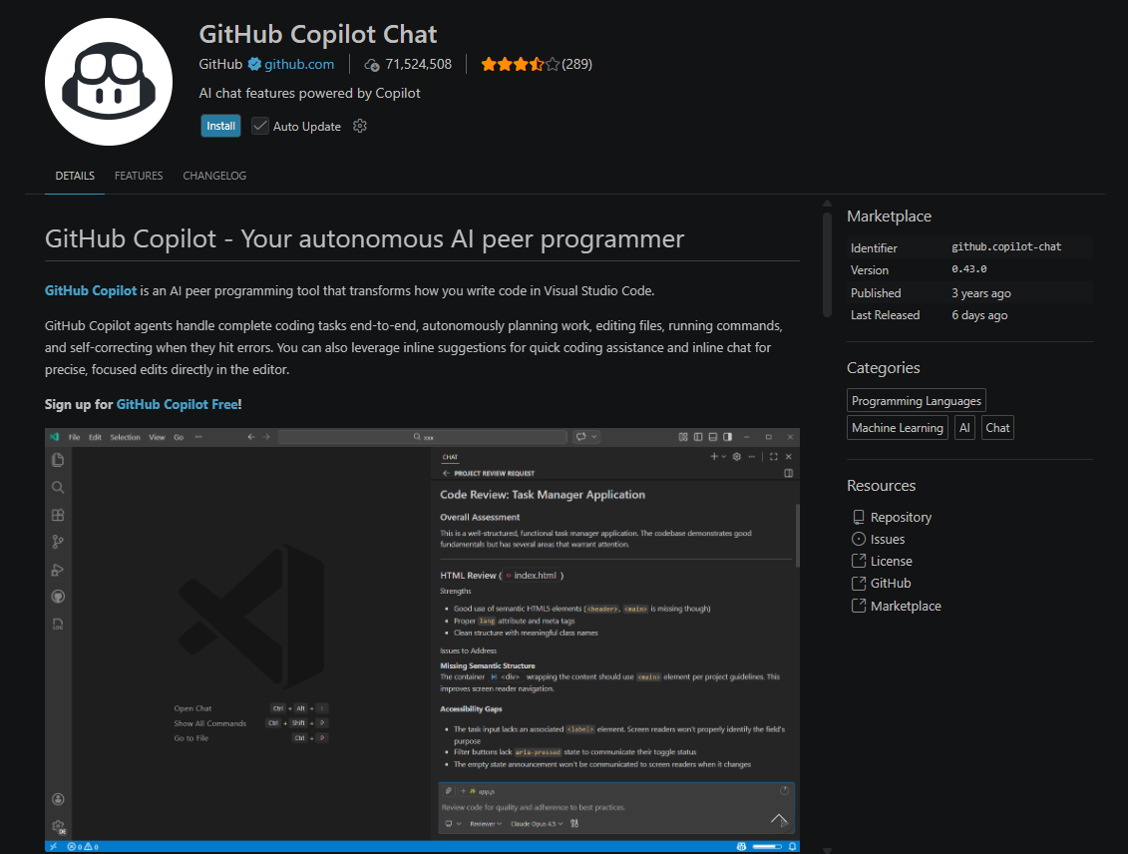Install the GitHub Copilot Chat extension
Viewport: 1128px width, 854px height.
220,126
